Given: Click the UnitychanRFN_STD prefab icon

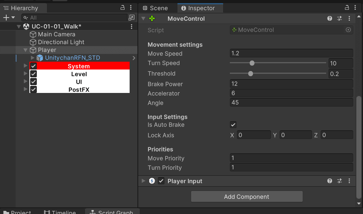Looking at the screenshot, I should click(40, 58).
